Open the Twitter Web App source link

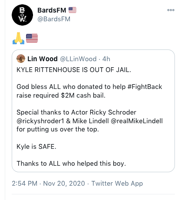[117, 184]
